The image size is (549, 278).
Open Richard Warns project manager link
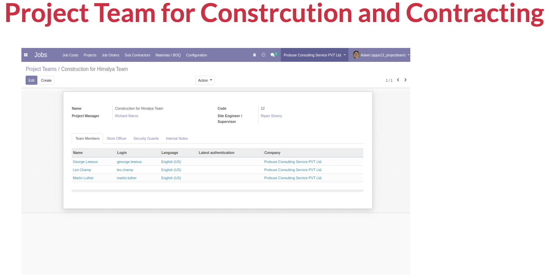(x=127, y=116)
